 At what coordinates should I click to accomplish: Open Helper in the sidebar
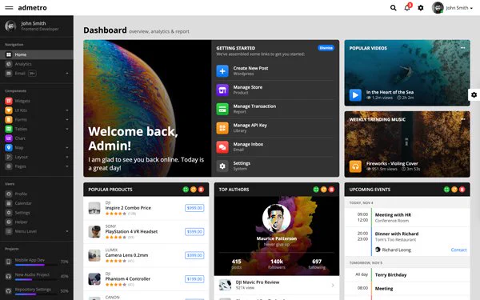click(x=37, y=222)
